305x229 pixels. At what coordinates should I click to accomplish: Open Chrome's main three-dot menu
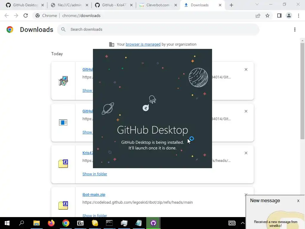(x=298, y=16)
